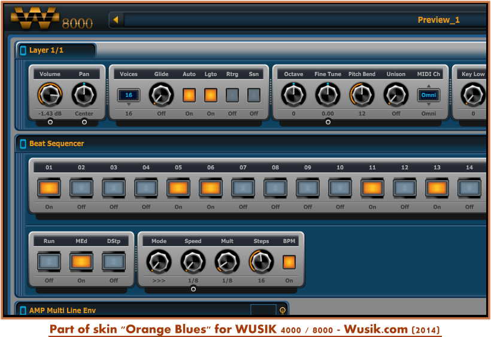Image resolution: width=491 pixels, height=337 pixels.
Task: Click the up arrow above MIDI Ch
Action: 428,86
